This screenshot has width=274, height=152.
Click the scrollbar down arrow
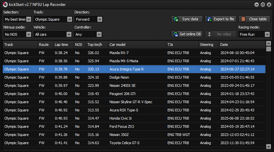click(x=268, y=146)
